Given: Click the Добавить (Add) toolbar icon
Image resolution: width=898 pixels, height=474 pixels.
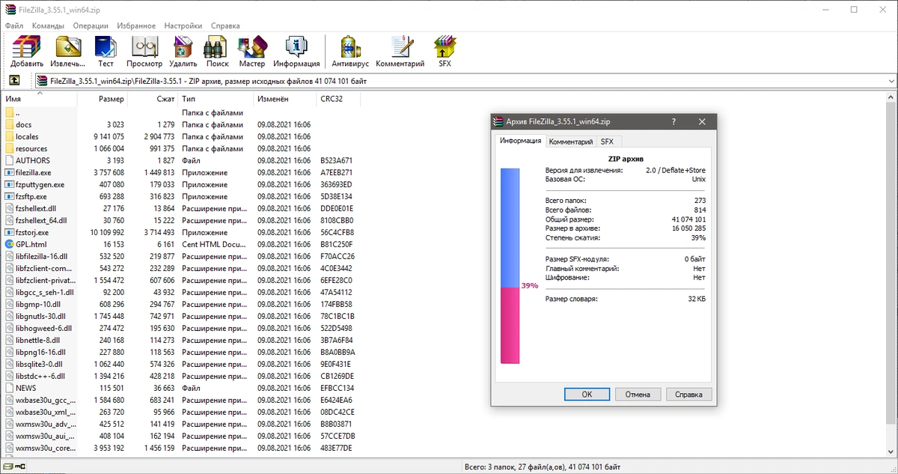Looking at the screenshot, I should tap(26, 47).
